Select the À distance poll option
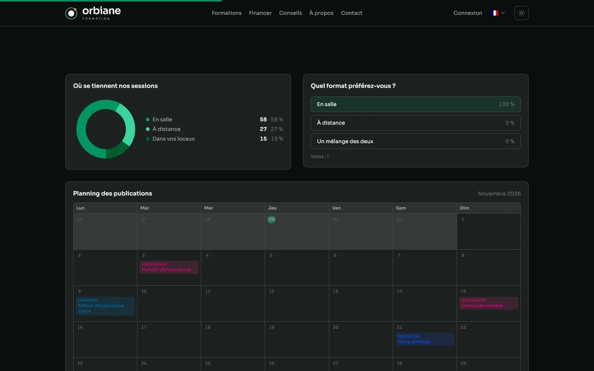The width and height of the screenshot is (594, 371). (415, 123)
